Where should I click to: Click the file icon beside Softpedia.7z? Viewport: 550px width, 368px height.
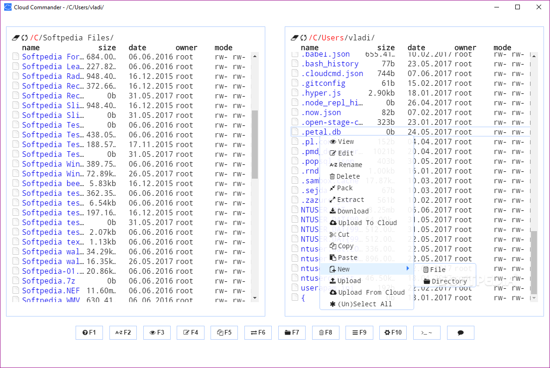point(16,280)
